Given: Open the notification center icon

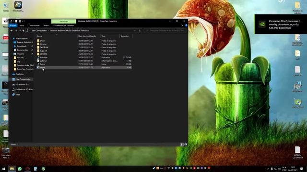Looking at the screenshot, I should pyautogui.click(x=302, y=169).
